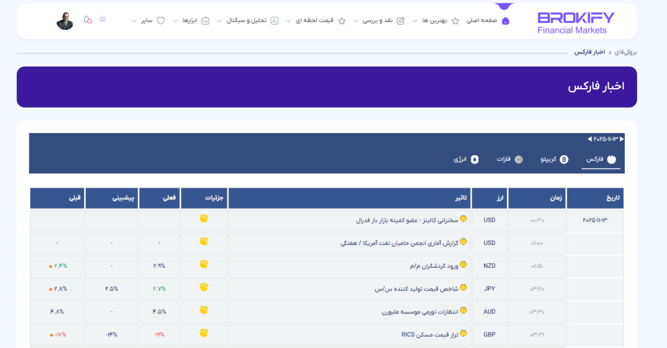Open notifications via the bell icon

tap(87, 20)
